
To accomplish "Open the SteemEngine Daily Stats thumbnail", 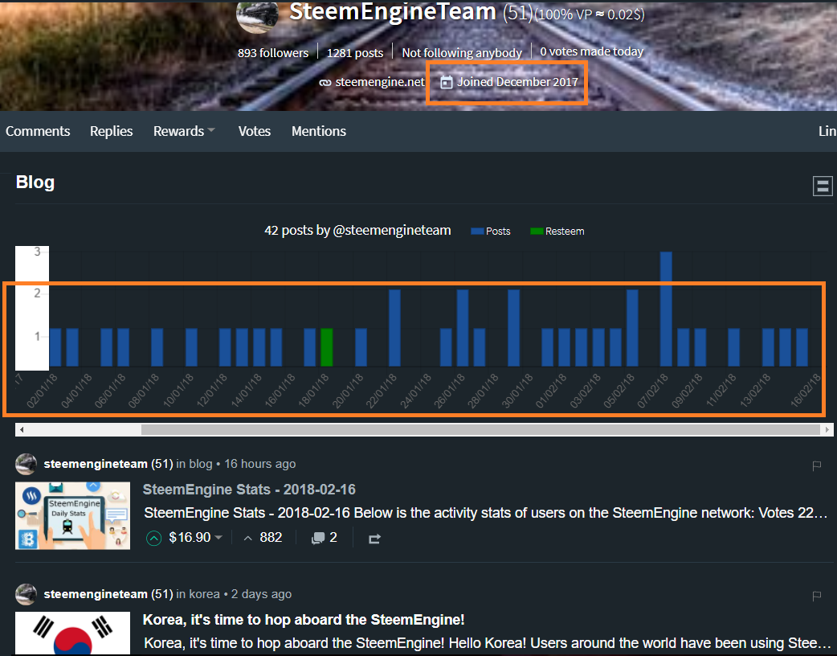I will (72, 515).
